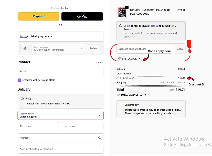Click the sign up link to earn points
Viewport: 212px width, 156px height.
pyautogui.click(x=155, y=26)
